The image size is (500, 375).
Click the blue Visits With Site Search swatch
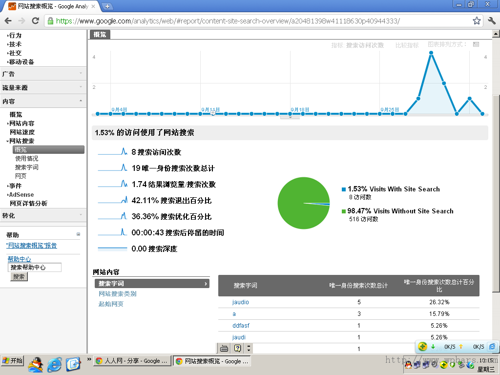[x=344, y=189]
